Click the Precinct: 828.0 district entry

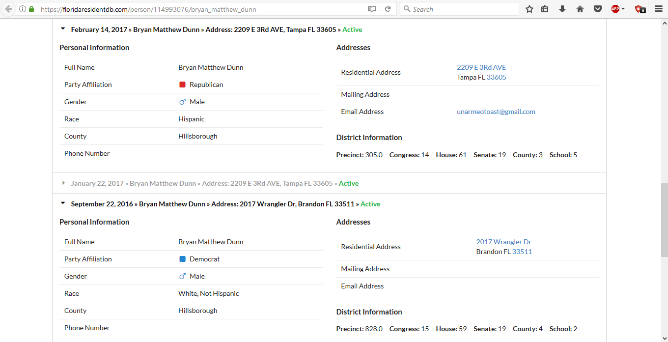(360, 329)
